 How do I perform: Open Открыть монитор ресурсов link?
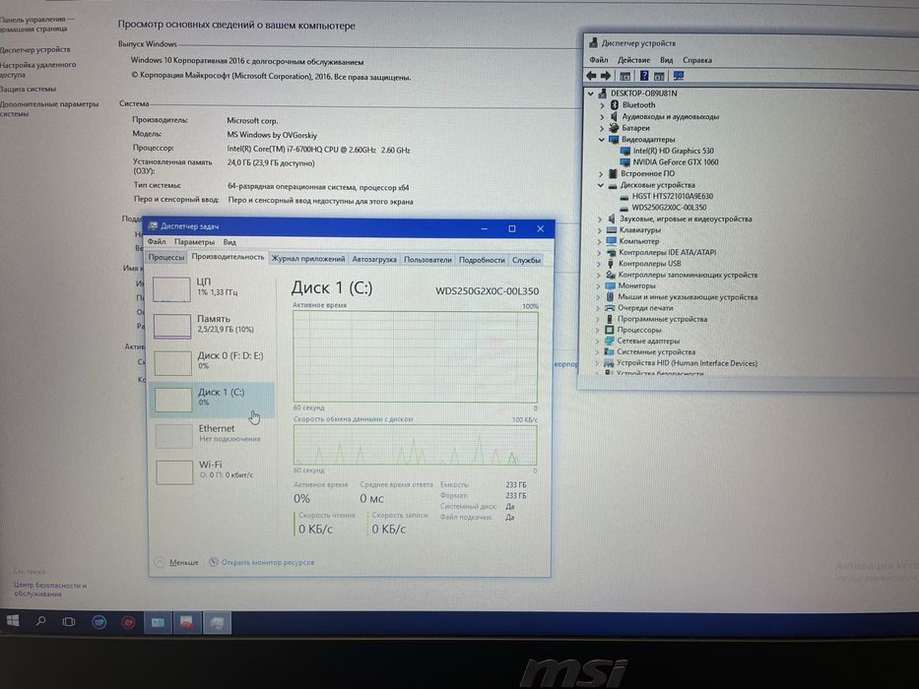262,562
